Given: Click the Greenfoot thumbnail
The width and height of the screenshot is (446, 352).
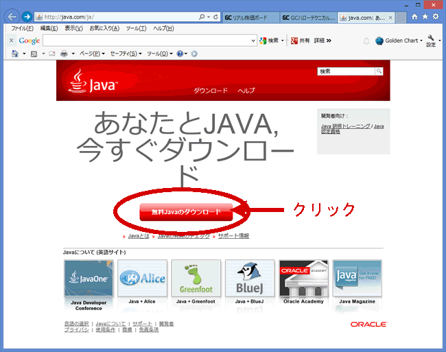Looking at the screenshot, I should coord(196,278).
